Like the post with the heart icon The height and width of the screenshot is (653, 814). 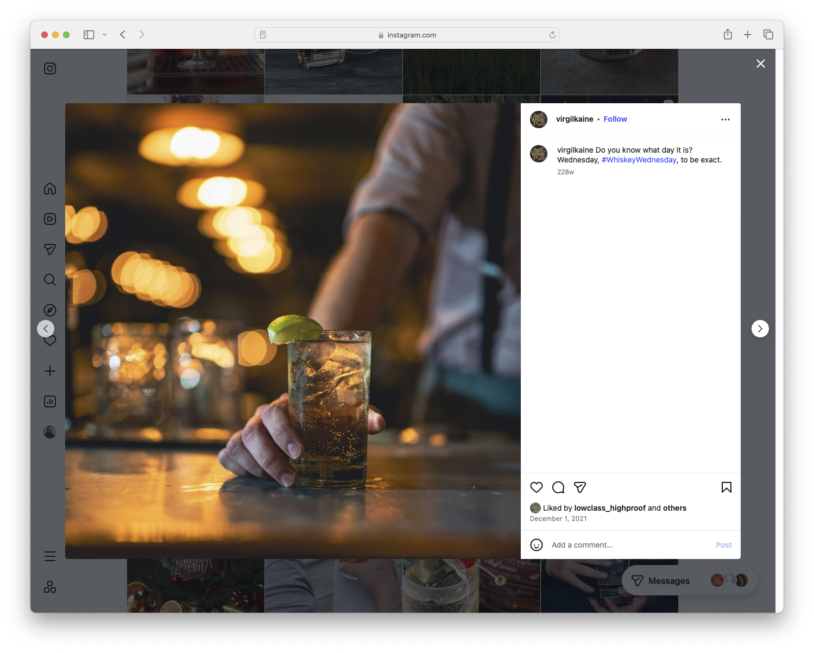click(537, 487)
